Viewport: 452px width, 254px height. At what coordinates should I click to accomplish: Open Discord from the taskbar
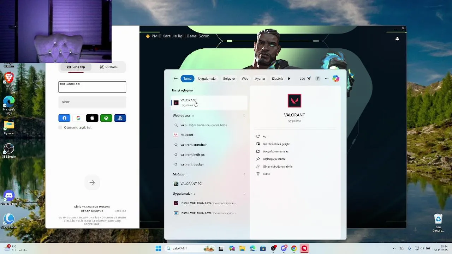coord(284,248)
